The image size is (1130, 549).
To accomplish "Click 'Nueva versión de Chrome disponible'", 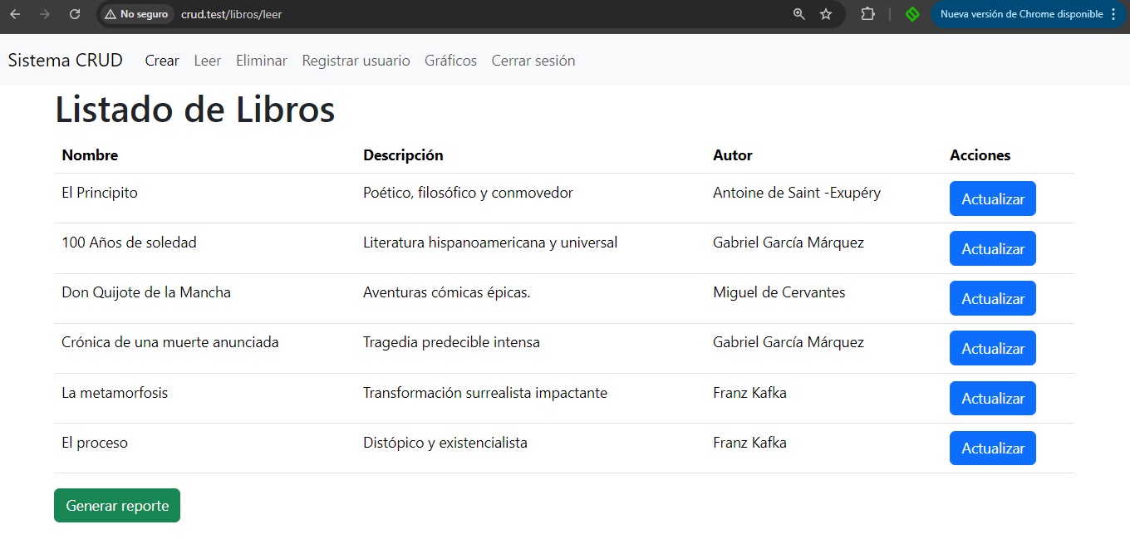I will pyautogui.click(x=1022, y=14).
